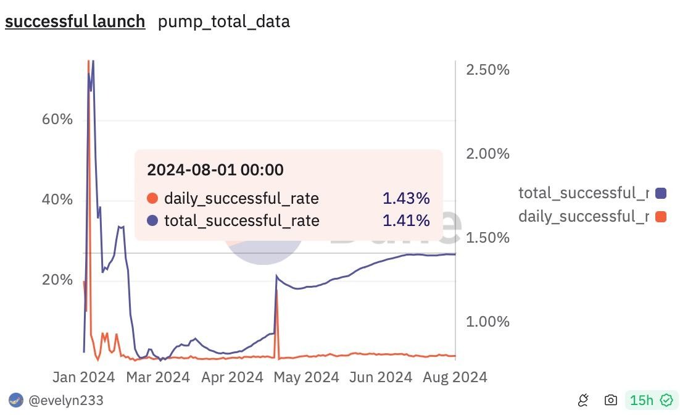
Task: Click the orange daily_successful_rate legend swatch
Action: (x=661, y=217)
